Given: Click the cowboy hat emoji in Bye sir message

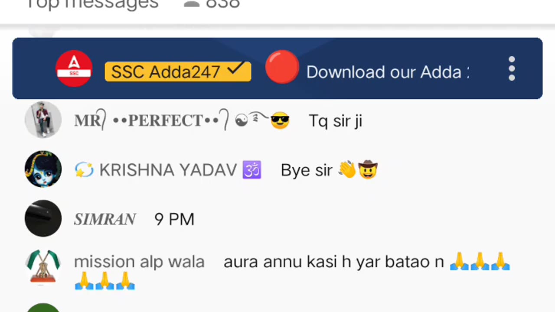Looking at the screenshot, I should click(x=368, y=170).
